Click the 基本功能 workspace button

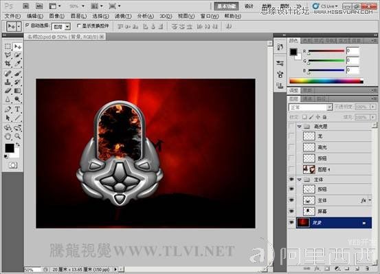(226, 6)
